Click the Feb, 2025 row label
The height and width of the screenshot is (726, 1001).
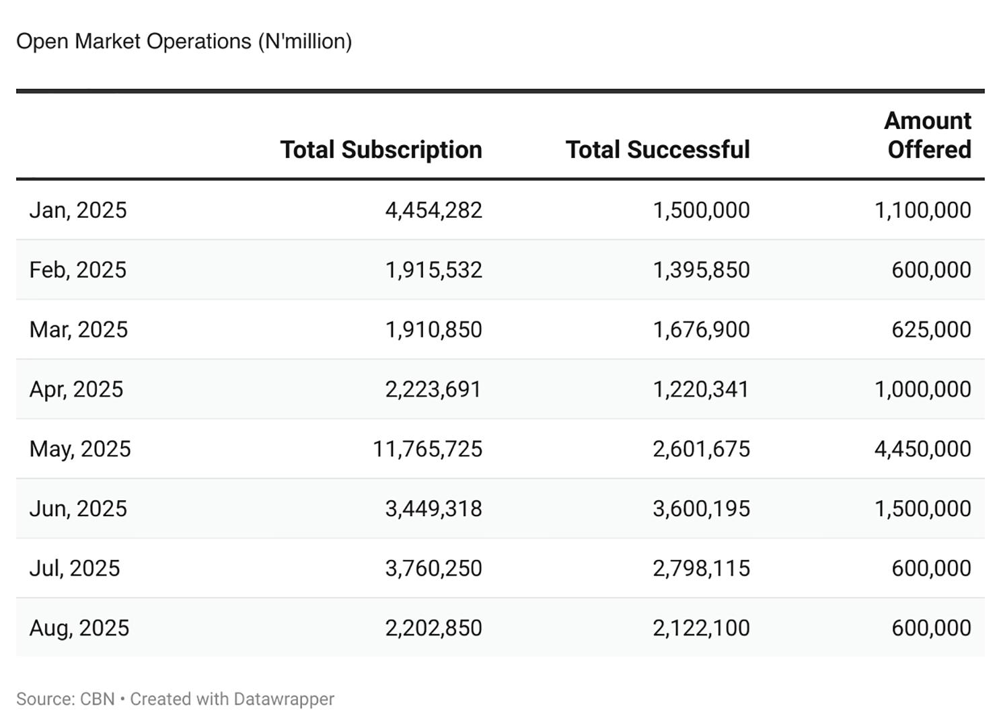click(78, 270)
